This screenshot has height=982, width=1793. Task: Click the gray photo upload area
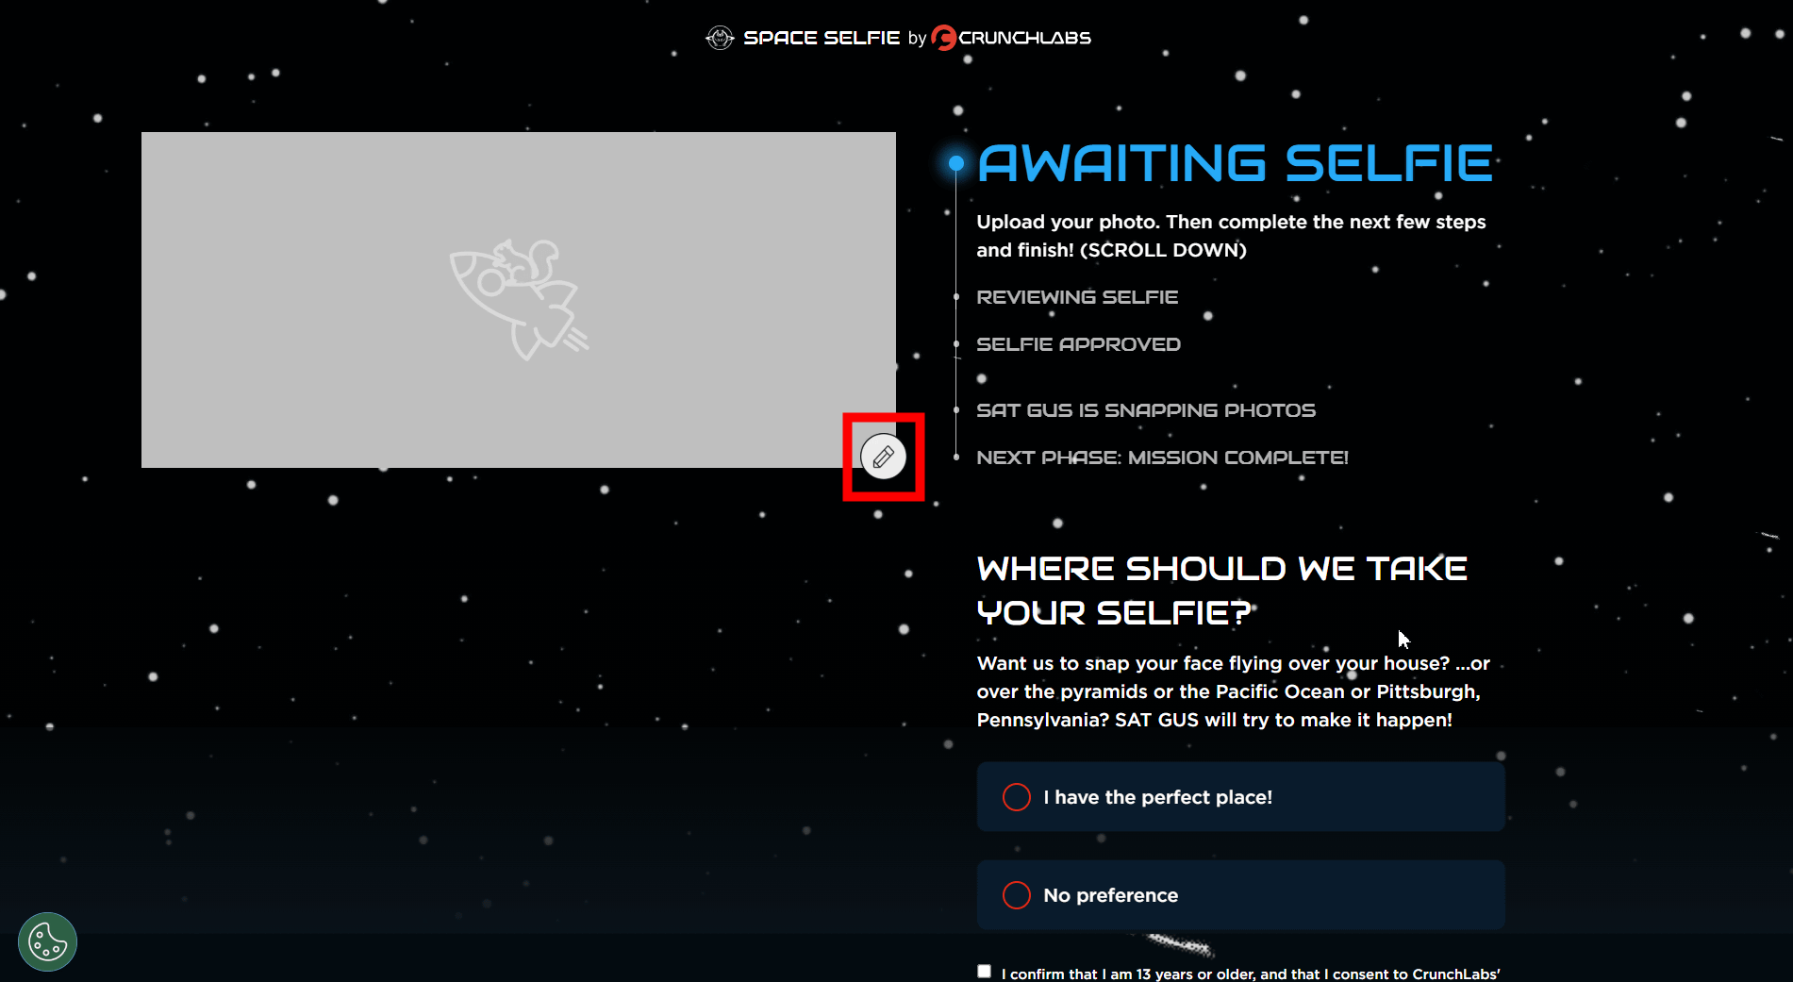pyautogui.click(x=519, y=300)
